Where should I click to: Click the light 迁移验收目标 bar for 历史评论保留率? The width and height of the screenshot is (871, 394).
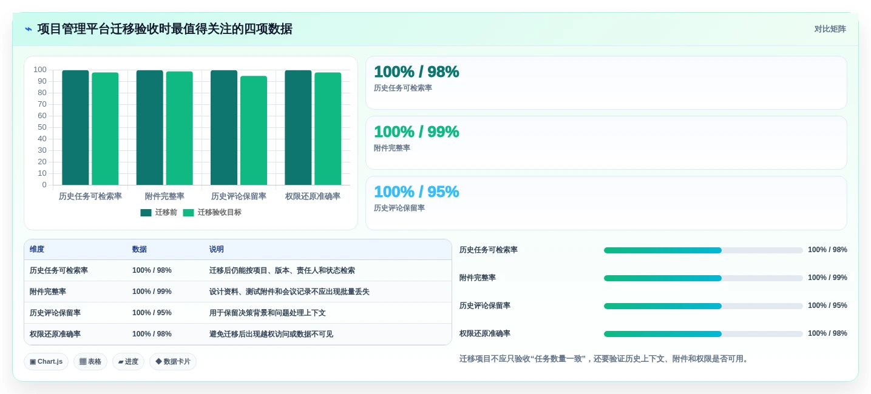coord(254,130)
